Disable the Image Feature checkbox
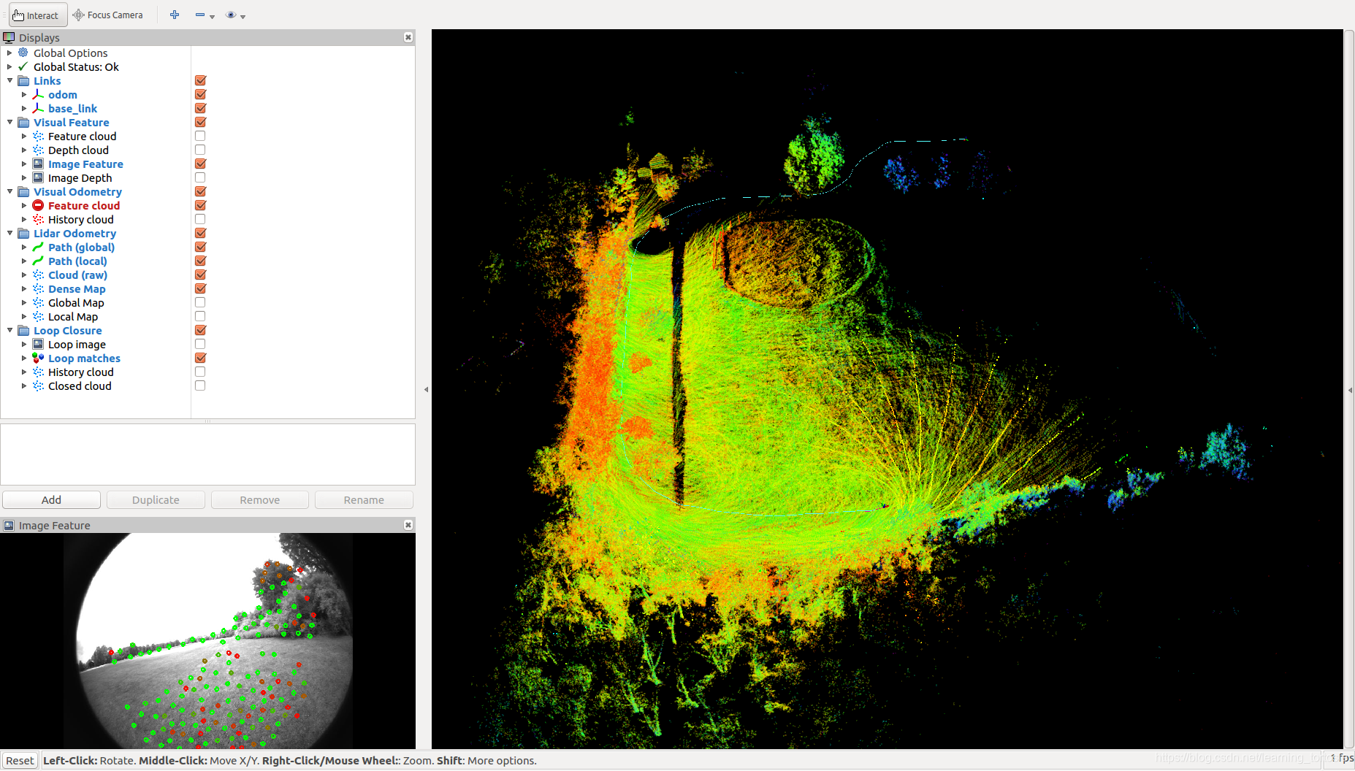 [x=200, y=164]
